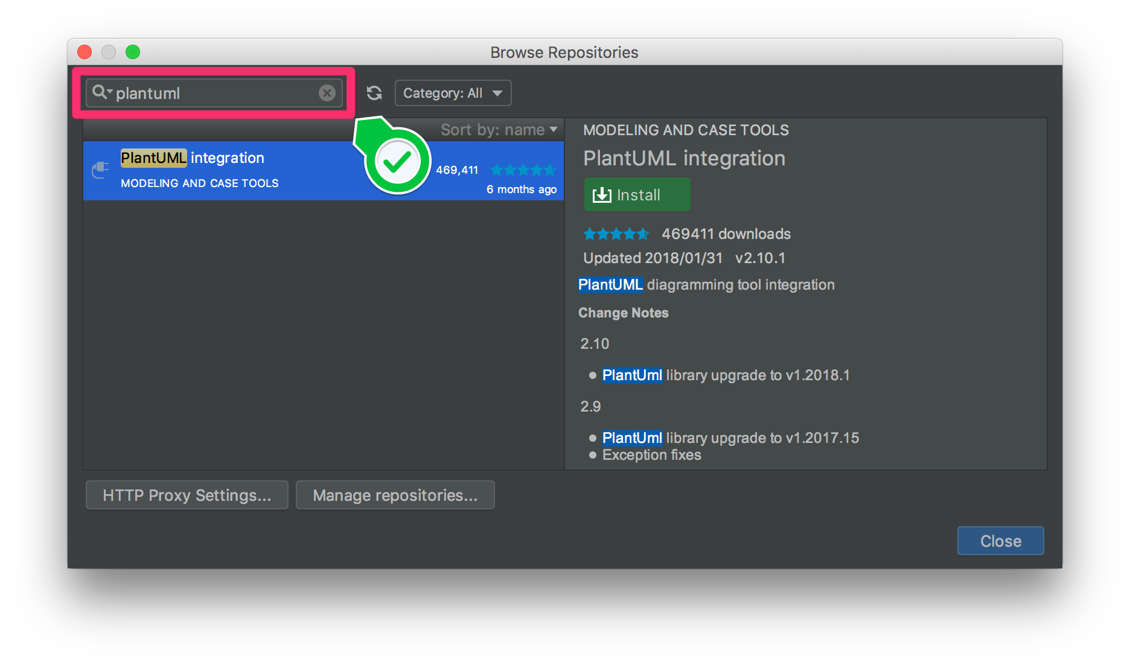Screen dimensions: 1130x665
Task: Click the plugin icon beside PlantUML integration
Action: [100, 170]
